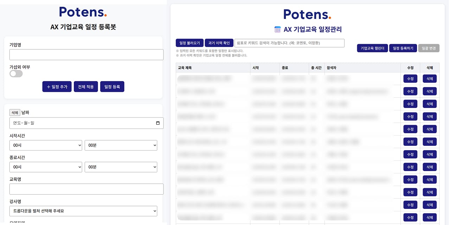
Task: Open the 시작시간 hour dropdown
Action: (x=46, y=145)
